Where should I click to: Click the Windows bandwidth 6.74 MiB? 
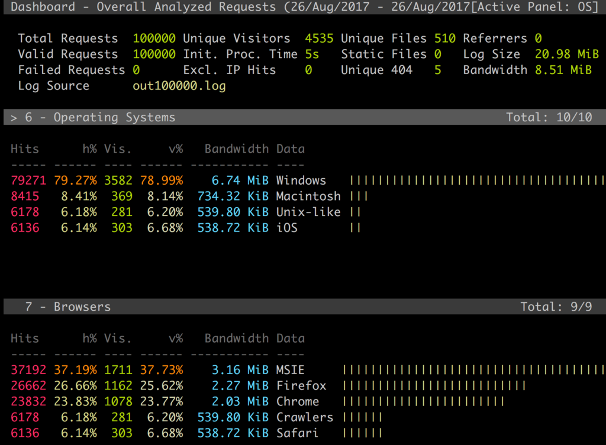click(x=240, y=180)
